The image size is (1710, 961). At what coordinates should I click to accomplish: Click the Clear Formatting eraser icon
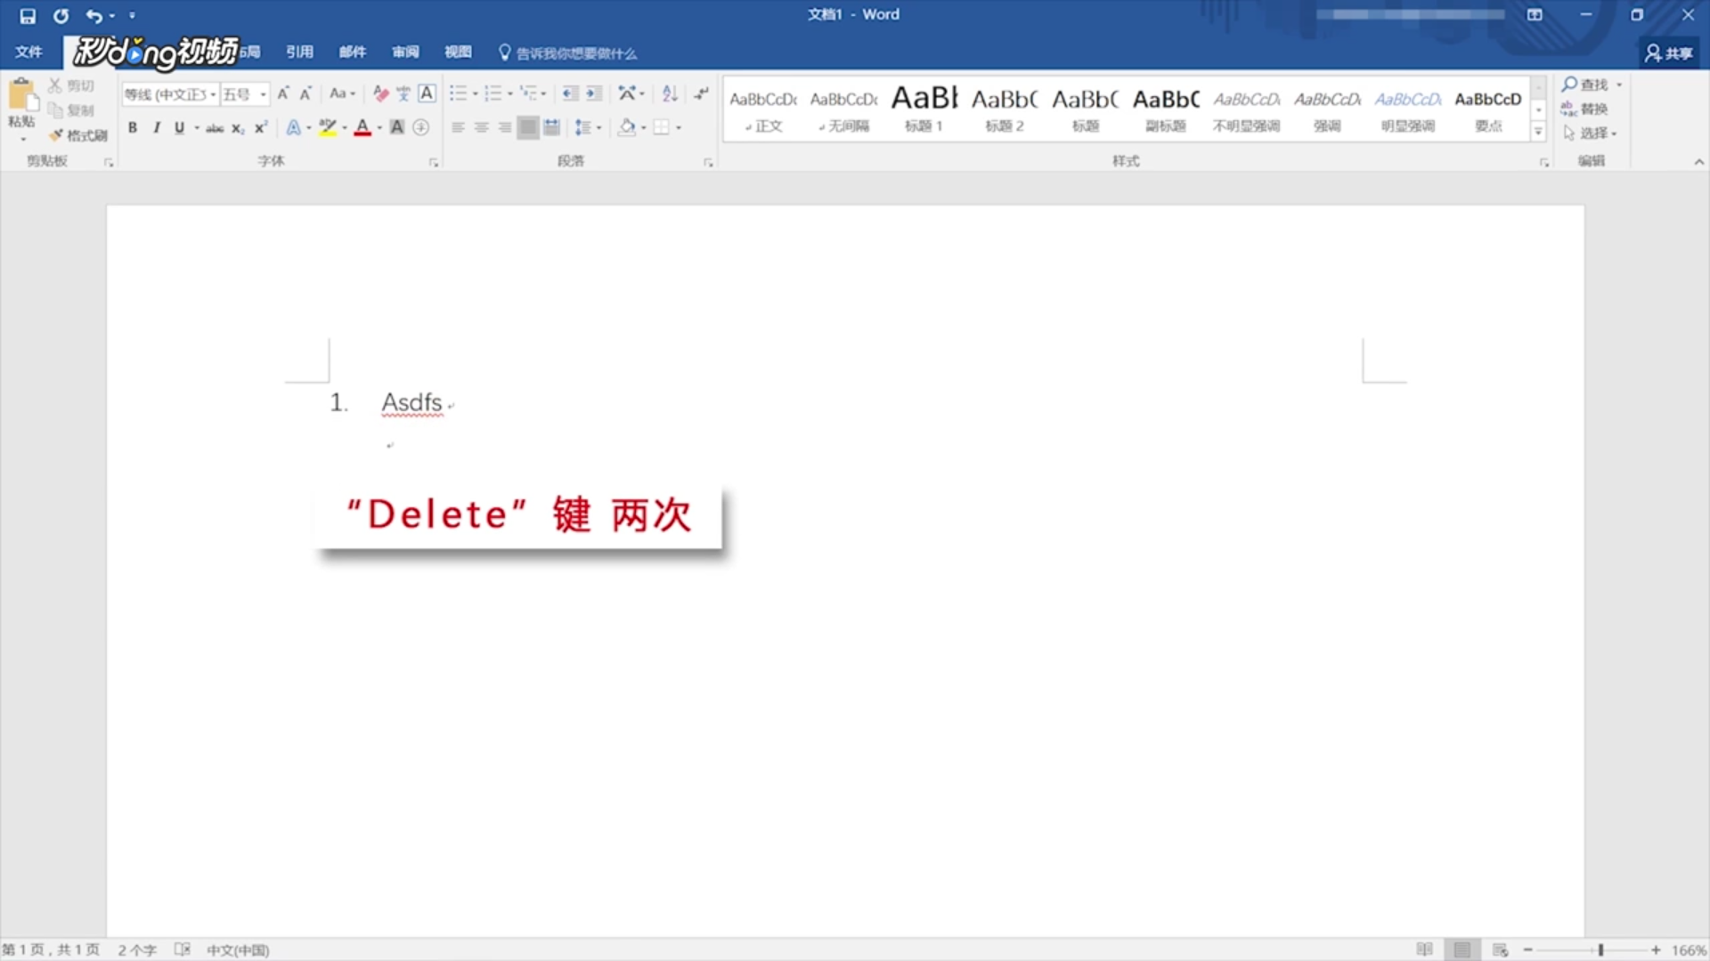(x=381, y=93)
